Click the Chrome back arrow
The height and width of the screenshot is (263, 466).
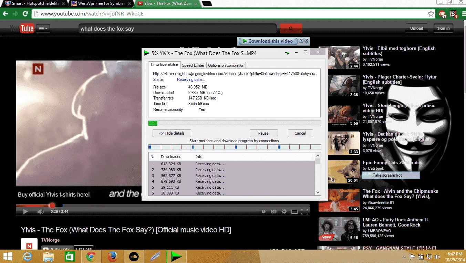(x=5, y=14)
